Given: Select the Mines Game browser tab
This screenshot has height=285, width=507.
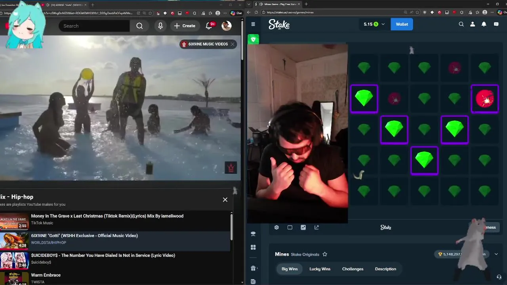Looking at the screenshot, I should [278, 4].
